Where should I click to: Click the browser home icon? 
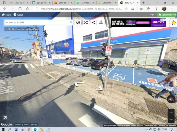coord(28,9)
